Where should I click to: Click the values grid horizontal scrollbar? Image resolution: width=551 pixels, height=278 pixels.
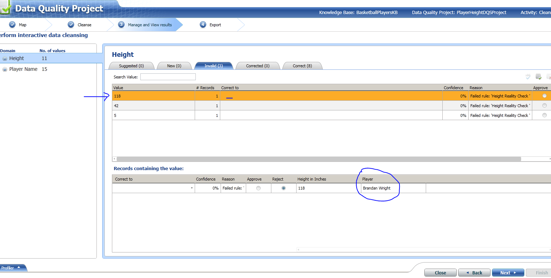(x=319, y=159)
